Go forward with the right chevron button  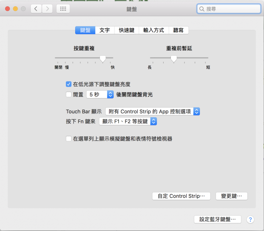pos(47,8)
